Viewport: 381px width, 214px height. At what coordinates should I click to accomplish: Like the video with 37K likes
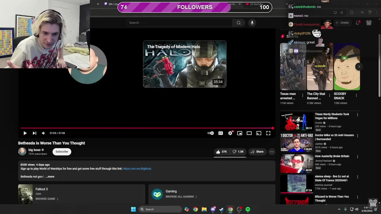pos(221,152)
